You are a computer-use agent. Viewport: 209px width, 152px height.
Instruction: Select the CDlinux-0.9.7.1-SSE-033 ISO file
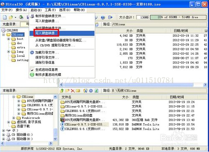84,125
